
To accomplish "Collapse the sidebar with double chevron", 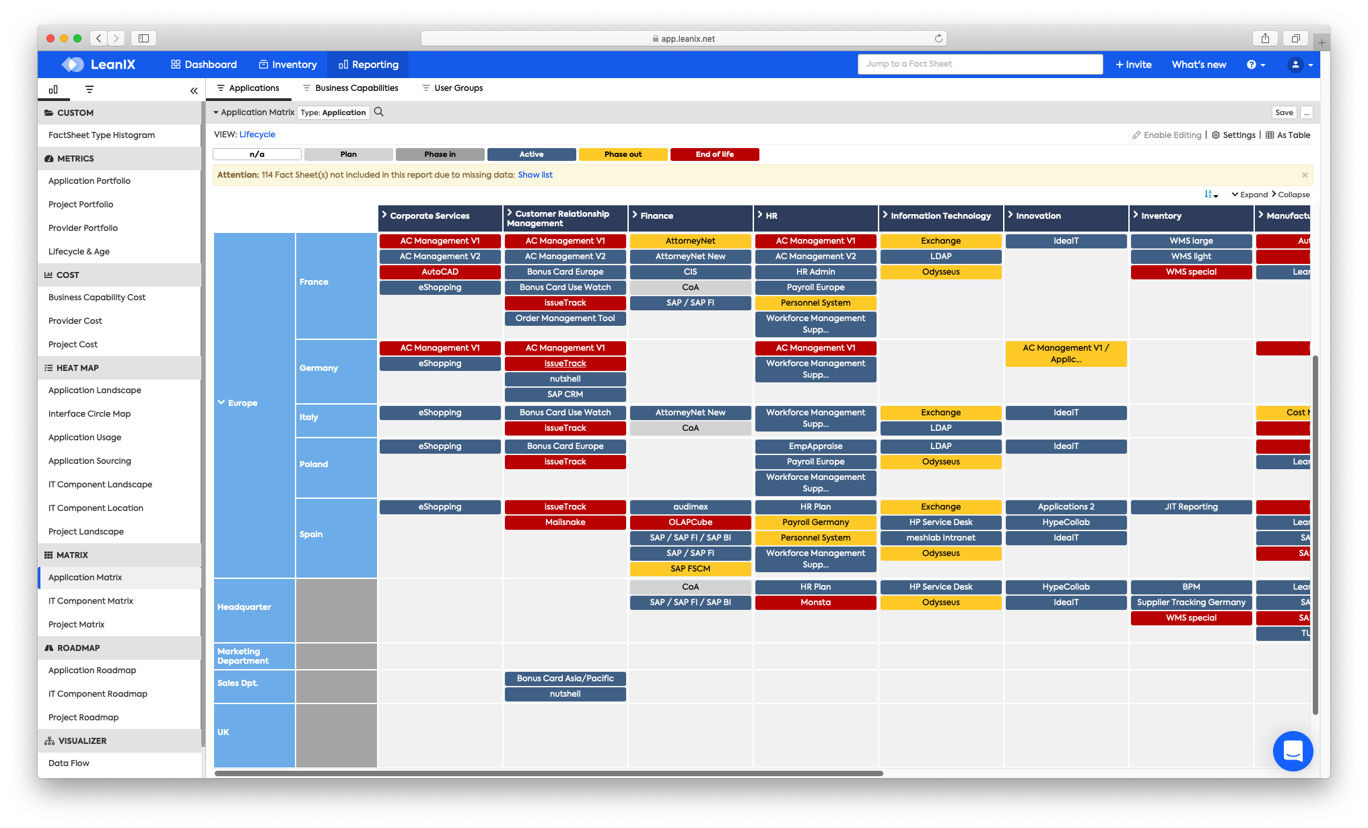I will 194,90.
